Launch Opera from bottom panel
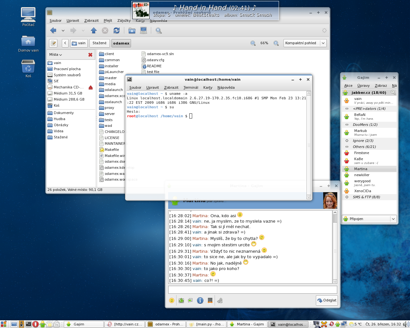The width and height of the screenshot is (410, 328). pos(35,324)
